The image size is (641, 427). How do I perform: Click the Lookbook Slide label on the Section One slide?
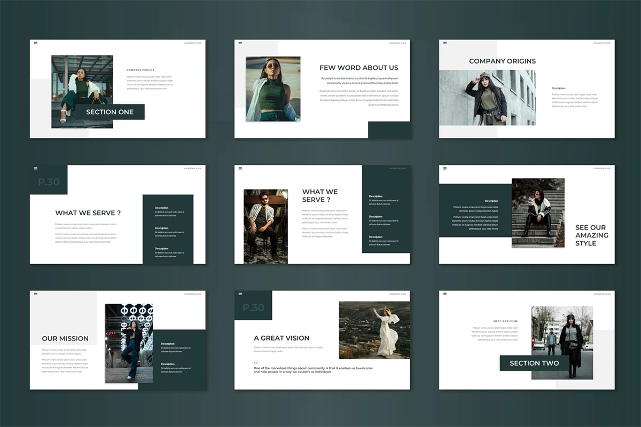[x=192, y=43]
